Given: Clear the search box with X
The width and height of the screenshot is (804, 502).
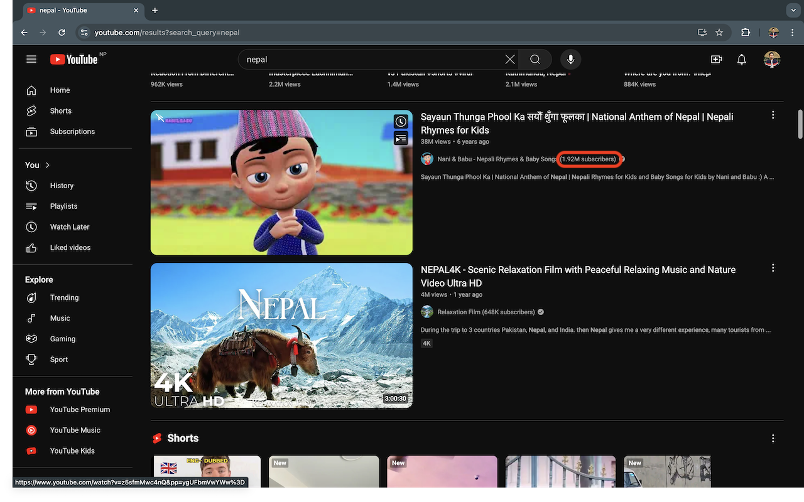Looking at the screenshot, I should pyautogui.click(x=510, y=59).
